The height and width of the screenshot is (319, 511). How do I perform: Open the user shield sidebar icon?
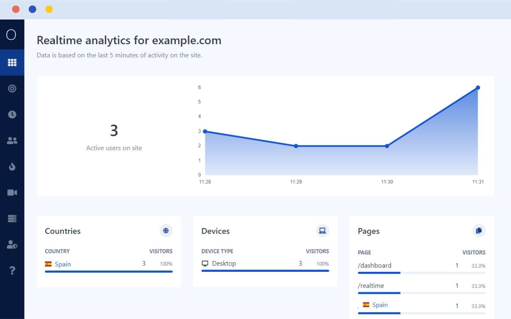(x=12, y=245)
